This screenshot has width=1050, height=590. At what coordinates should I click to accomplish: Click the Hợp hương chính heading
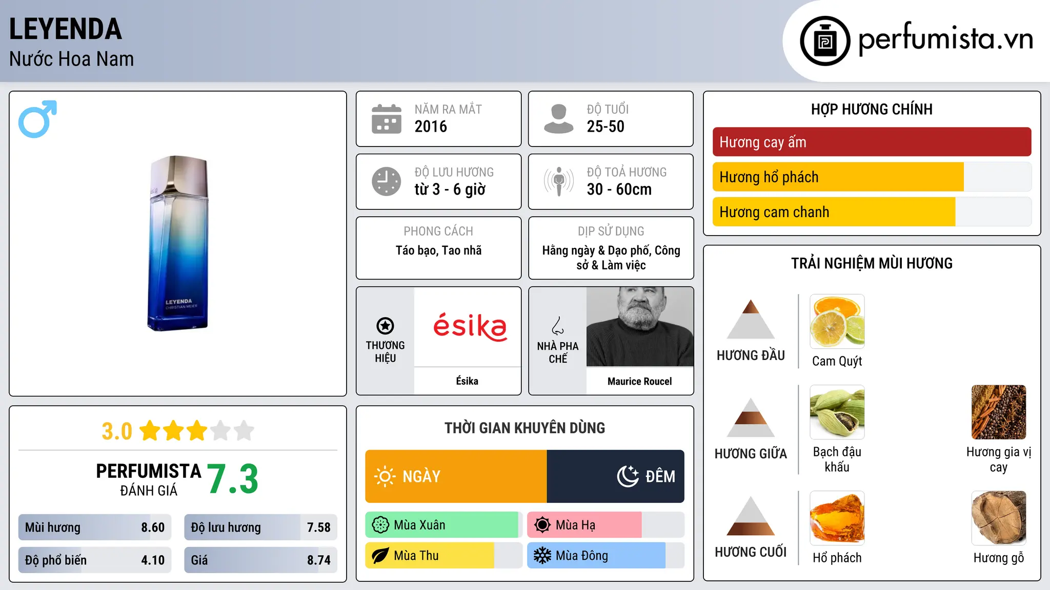(872, 109)
